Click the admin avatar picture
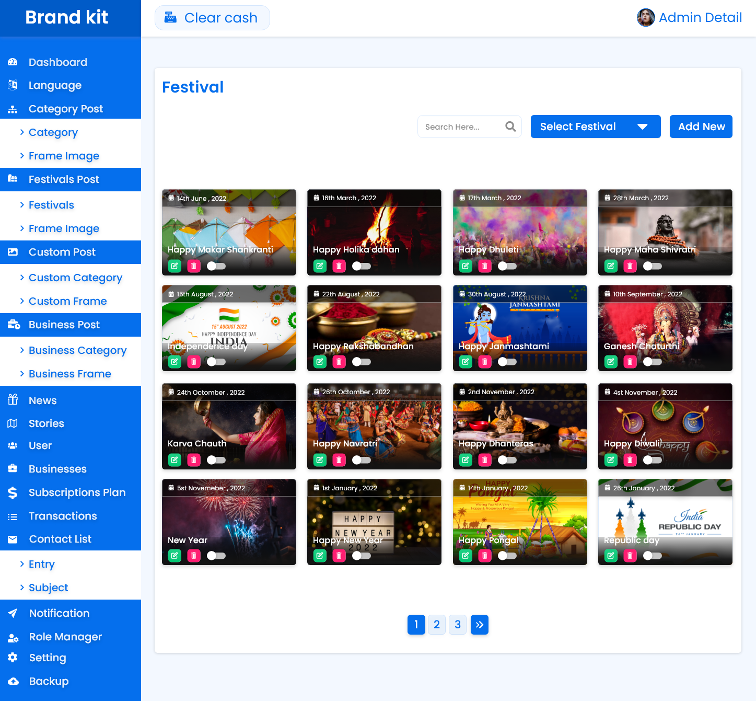The height and width of the screenshot is (701, 756). point(646,18)
